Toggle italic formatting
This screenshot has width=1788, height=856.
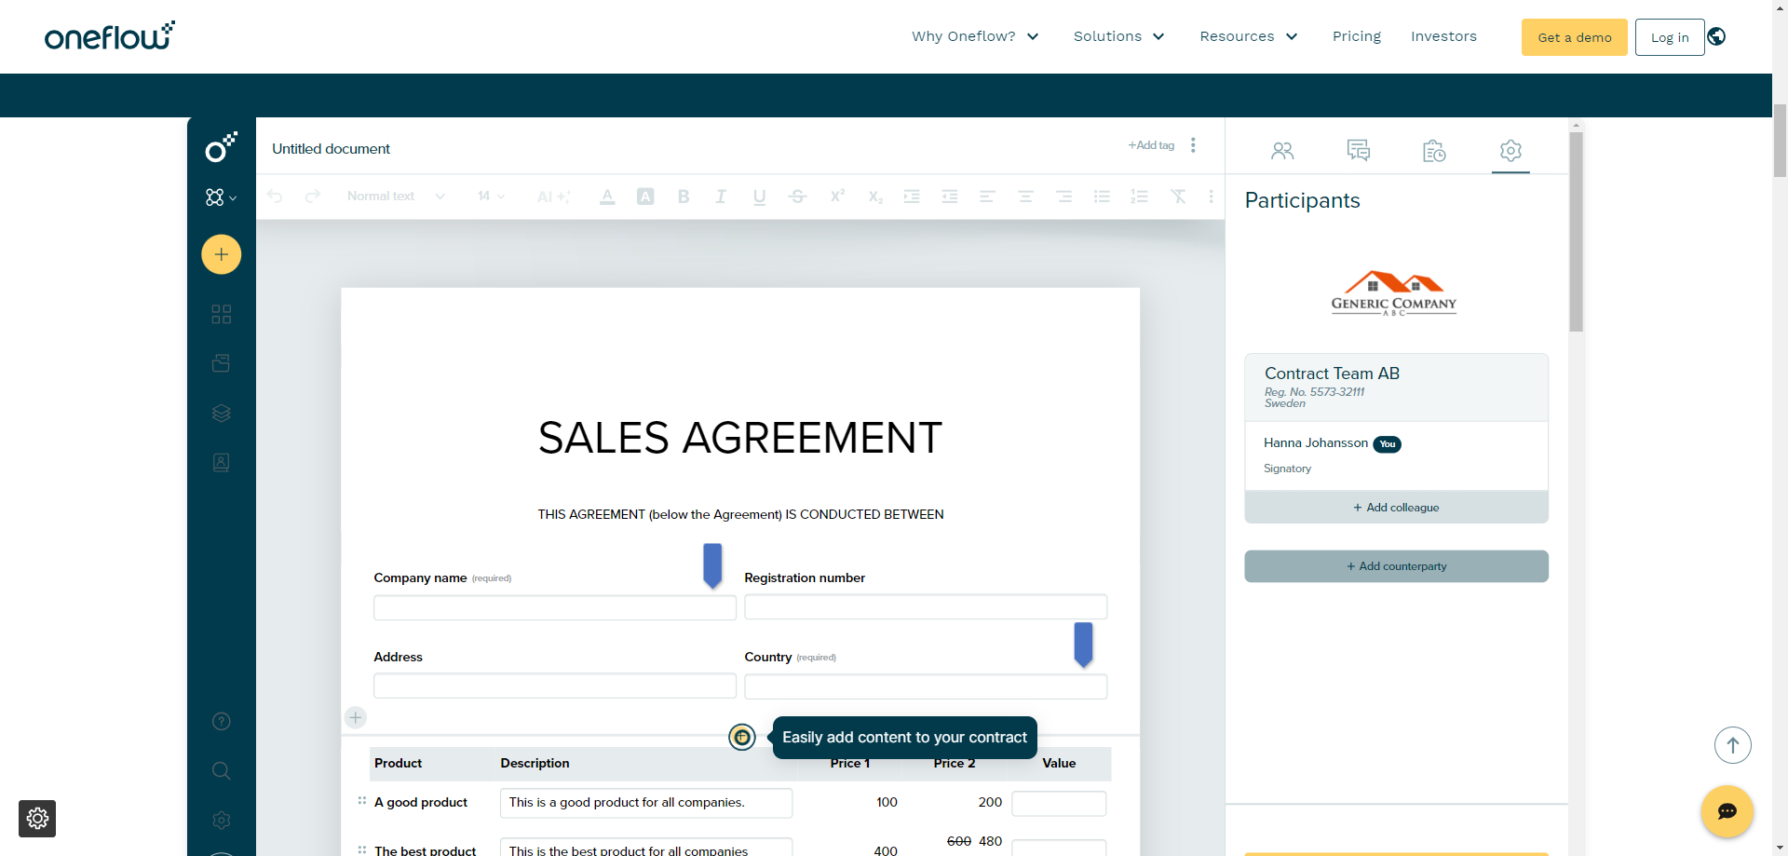pyautogui.click(x=721, y=197)
